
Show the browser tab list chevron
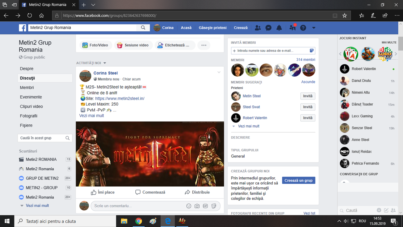tap(93, 5)
